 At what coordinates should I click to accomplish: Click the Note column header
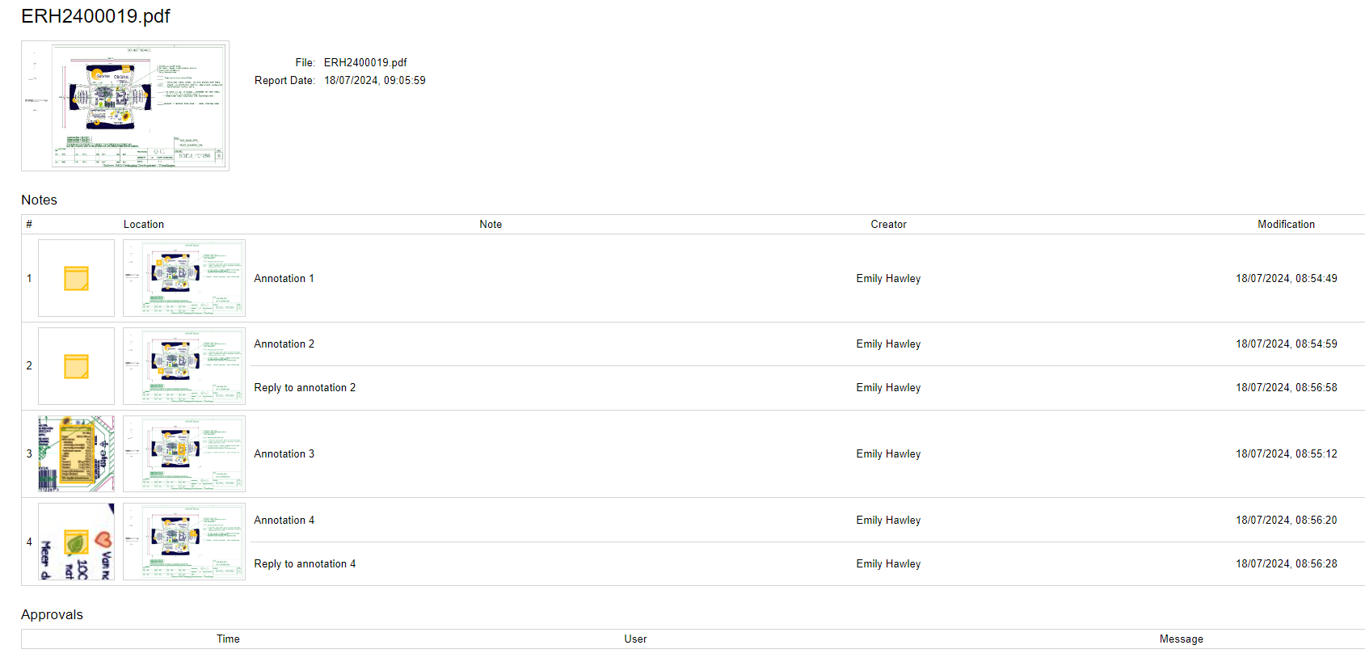pos(491,224)
